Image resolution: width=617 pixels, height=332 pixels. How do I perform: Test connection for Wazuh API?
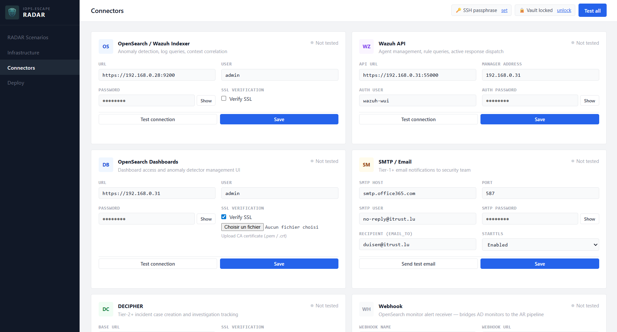click(x=418, y=119)
